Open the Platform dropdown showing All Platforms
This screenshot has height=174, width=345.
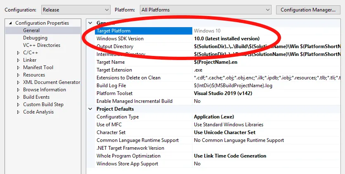coord(205,9)
